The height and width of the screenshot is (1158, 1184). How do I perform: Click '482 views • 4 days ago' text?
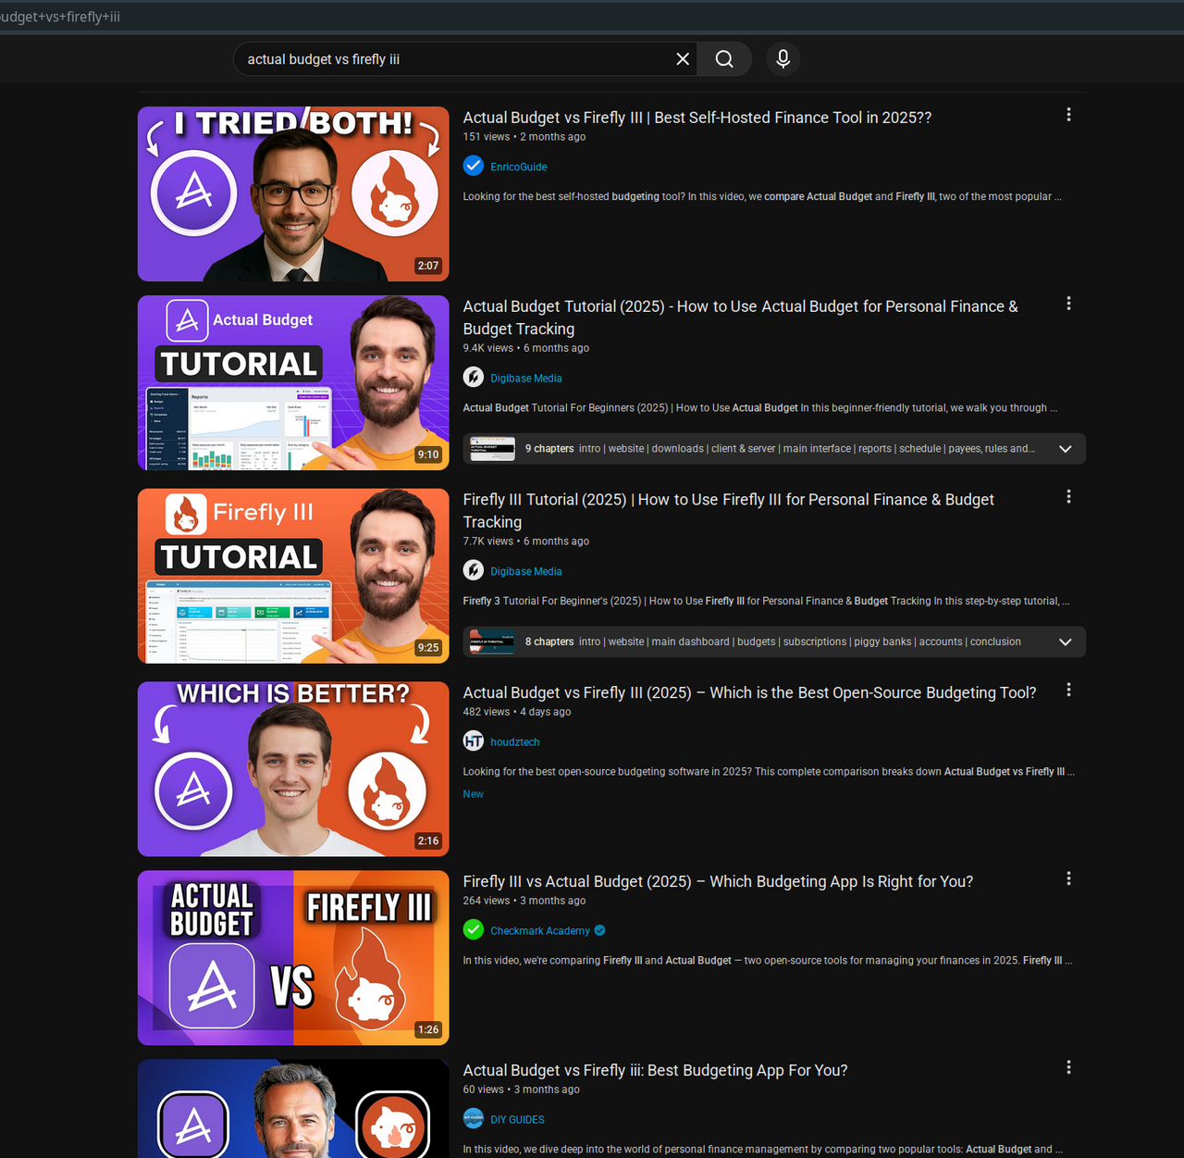(517, 712)
